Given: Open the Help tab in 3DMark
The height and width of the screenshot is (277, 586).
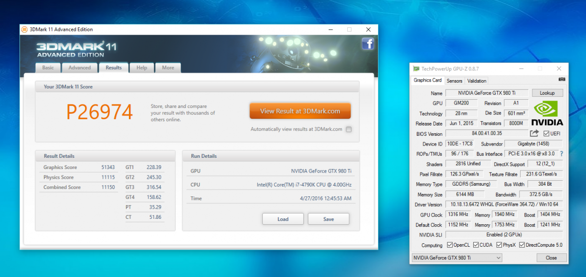Looking at the screenshot, I should 142,68.
